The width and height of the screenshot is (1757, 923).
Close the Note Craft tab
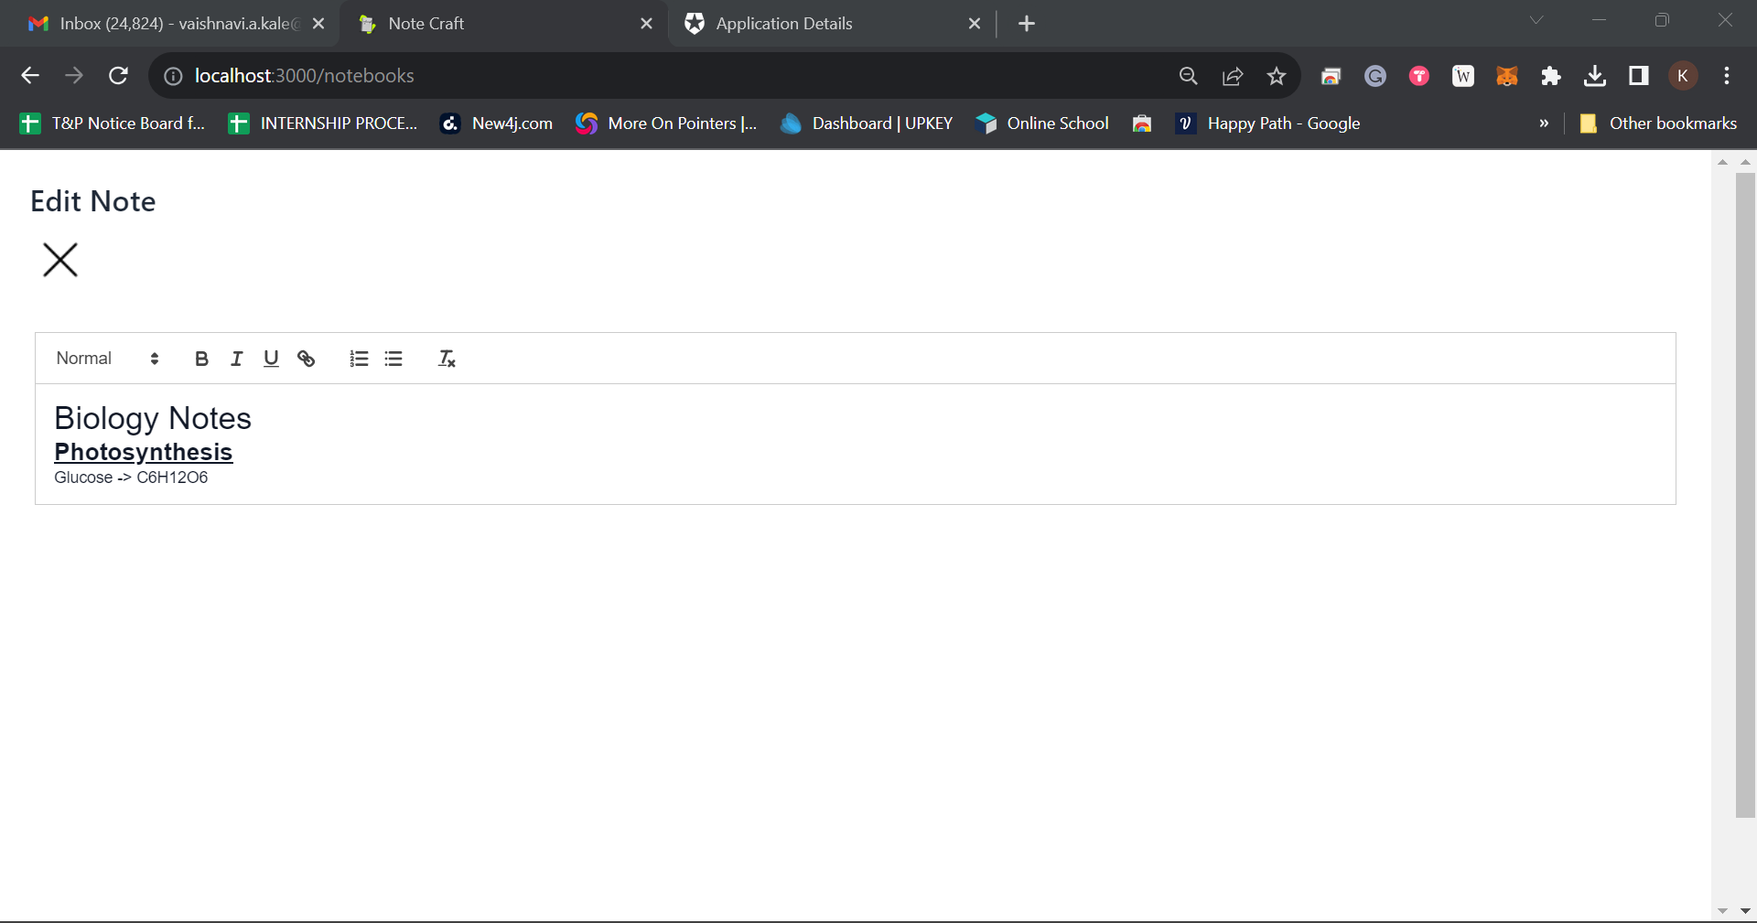coord(646,24)
